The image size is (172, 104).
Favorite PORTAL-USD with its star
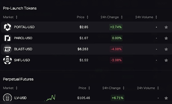click(166, 27)
